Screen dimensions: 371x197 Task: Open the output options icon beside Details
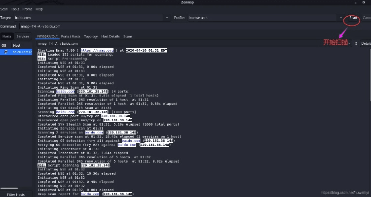(x=356, y=43)
